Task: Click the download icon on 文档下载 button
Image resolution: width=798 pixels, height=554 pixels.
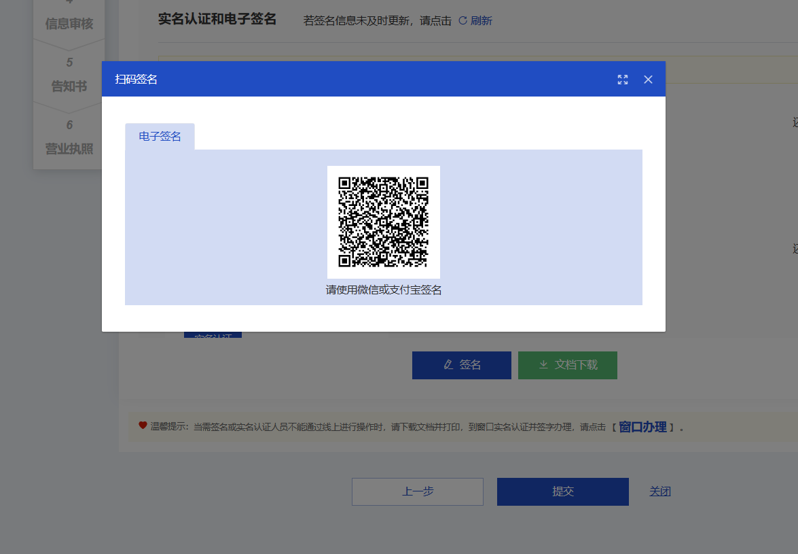Action: tap(543, 364)
